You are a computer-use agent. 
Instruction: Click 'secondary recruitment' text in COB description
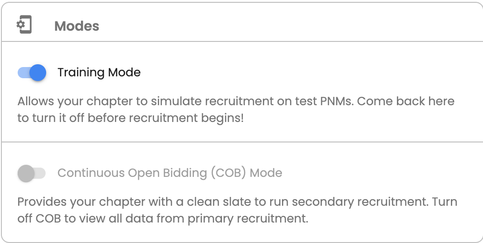361,202
